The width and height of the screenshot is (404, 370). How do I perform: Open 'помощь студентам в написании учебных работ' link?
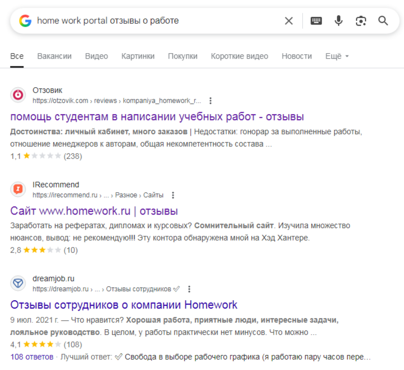(x=157, y=117)
